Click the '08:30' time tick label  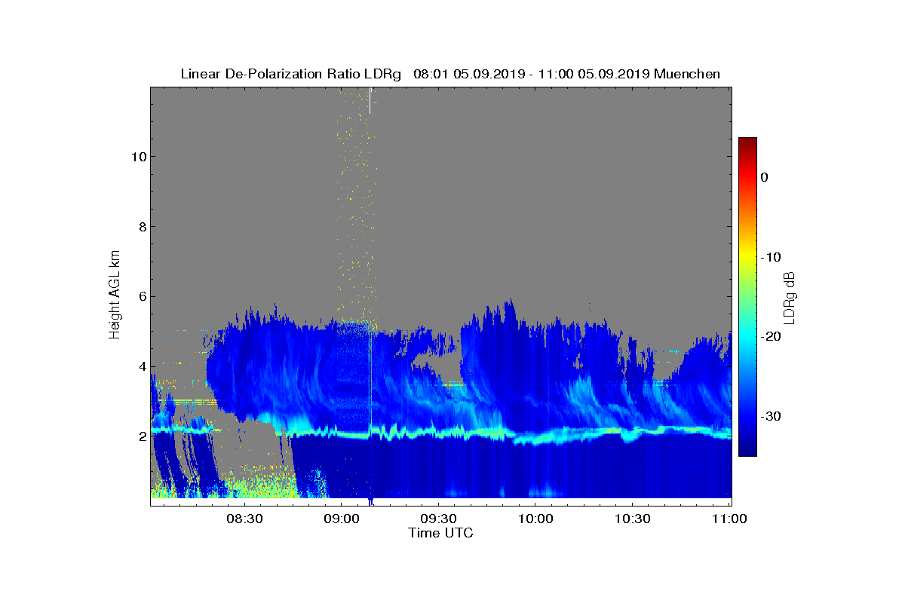pos(244,519)
